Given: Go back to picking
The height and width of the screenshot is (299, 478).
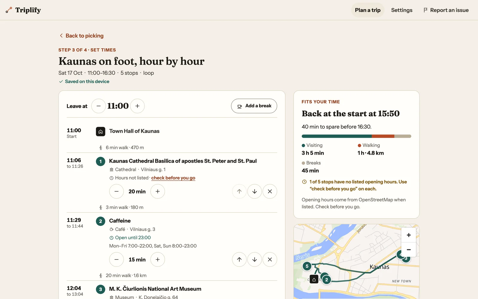Looking at the screenshot, I should 81,36.
